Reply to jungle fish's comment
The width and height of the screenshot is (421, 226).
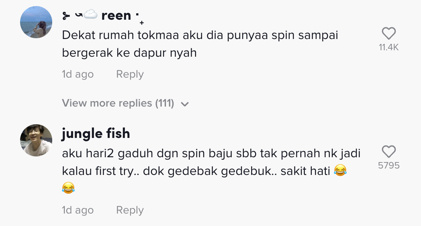[130, 210]
